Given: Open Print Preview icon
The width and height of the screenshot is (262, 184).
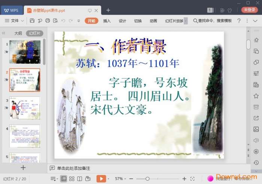Looking at the screenshot, I should (x=55, y=21).
